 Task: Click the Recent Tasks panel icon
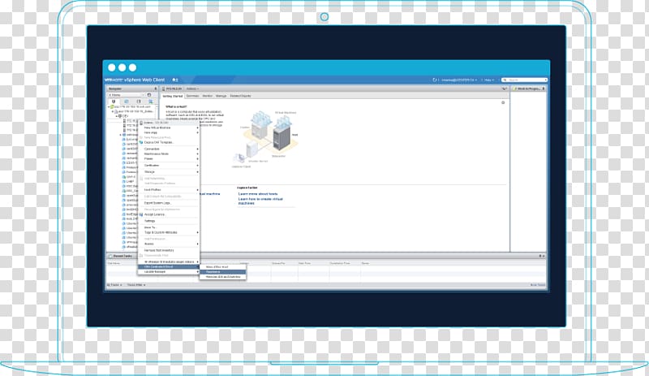pos(110,256)
